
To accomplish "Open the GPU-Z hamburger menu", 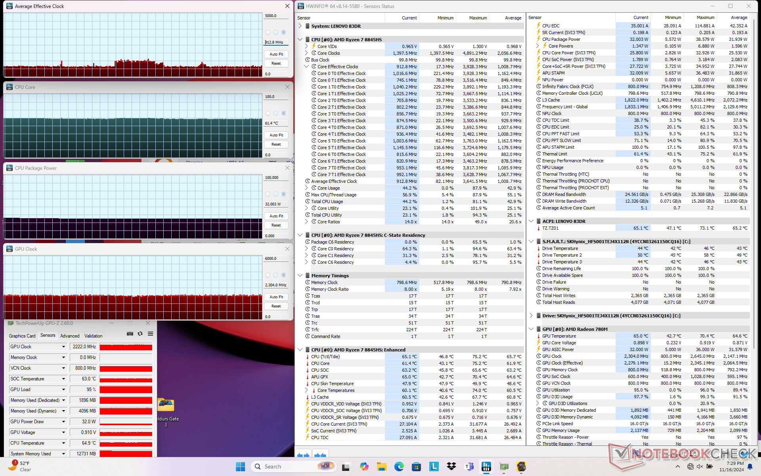I will (x=151, y=334).
